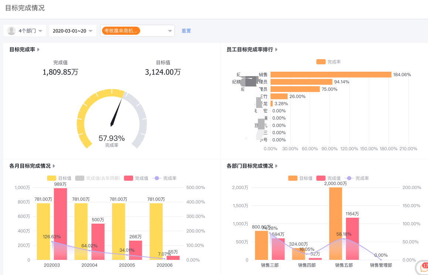This screenshot has height=275, width=428.
Task: Open the 2020-03-01~20 date range dropdown
Action: (x=72, y=31)
